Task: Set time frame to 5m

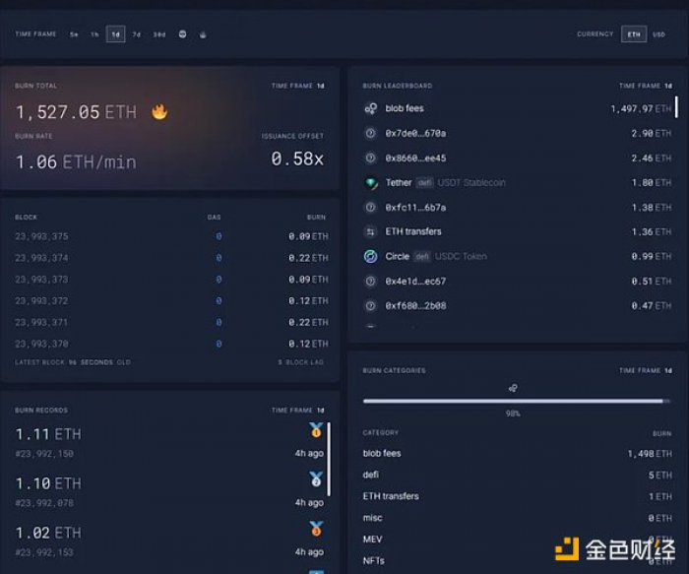Action: point(74,34)
